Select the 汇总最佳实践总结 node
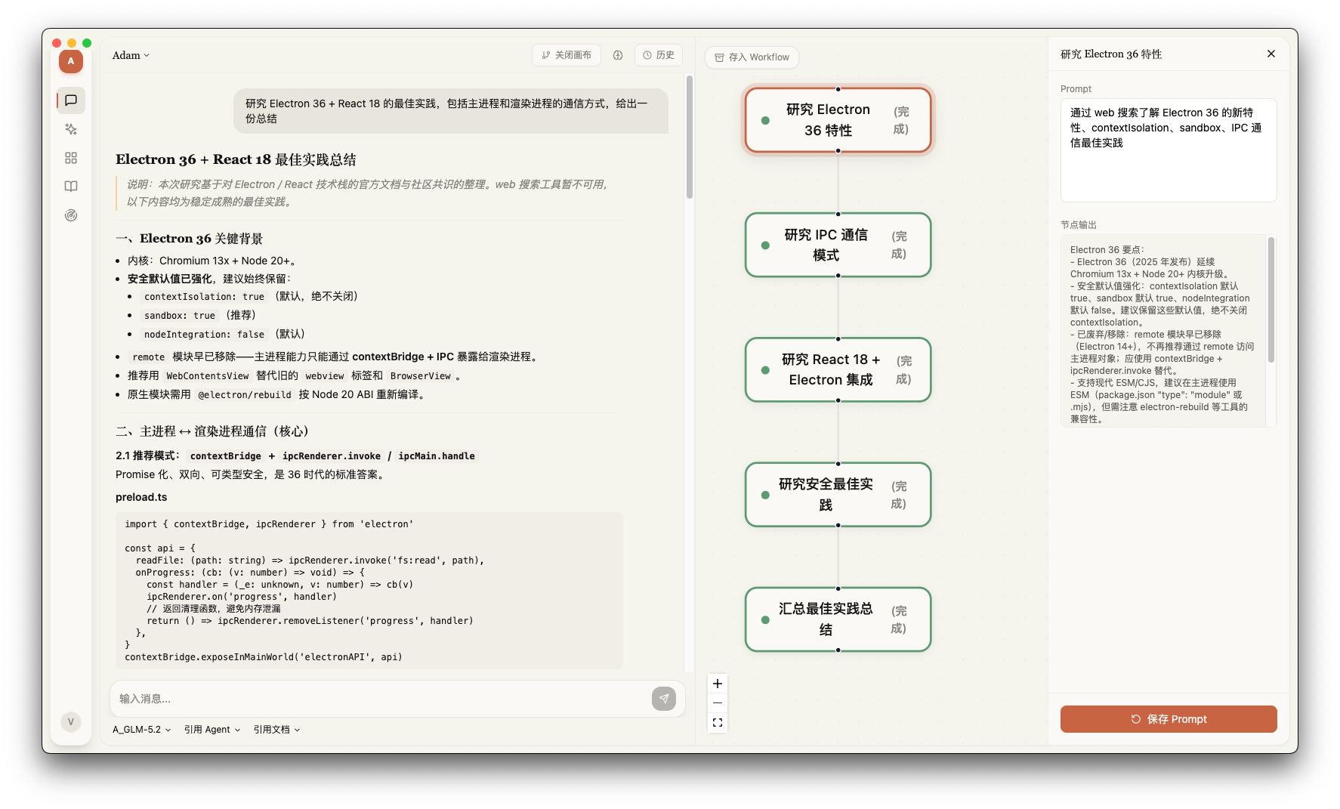The height and width of the screenshot is (809, 1340). 838,619
